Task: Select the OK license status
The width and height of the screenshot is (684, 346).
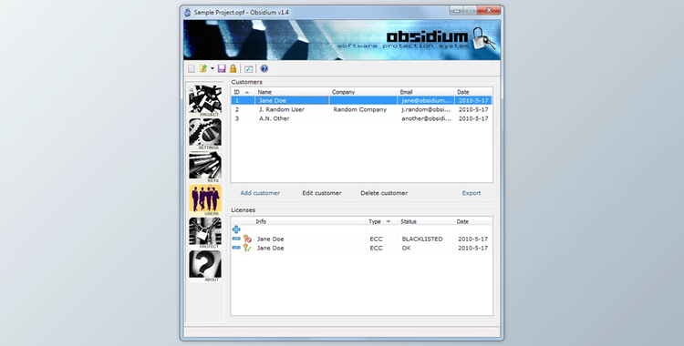Action: [406, 248]
